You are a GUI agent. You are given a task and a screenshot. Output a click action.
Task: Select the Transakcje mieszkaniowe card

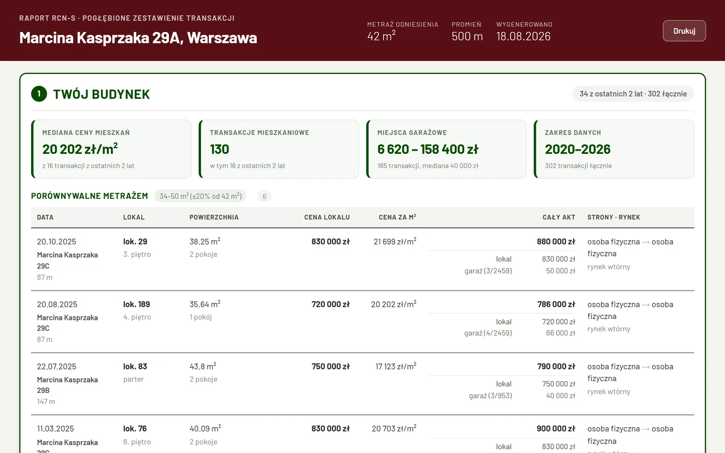click(279, 149)
